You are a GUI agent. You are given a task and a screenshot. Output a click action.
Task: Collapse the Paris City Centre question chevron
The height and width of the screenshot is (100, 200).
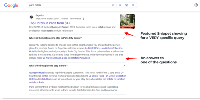point(124,38)
